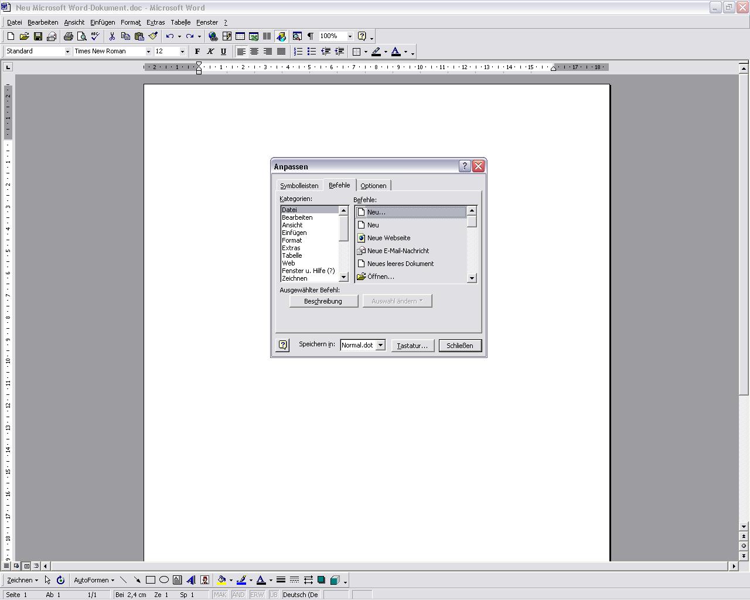Apply the blue line color brush
The width and height of the screenshot is (750, 600).
241,580
